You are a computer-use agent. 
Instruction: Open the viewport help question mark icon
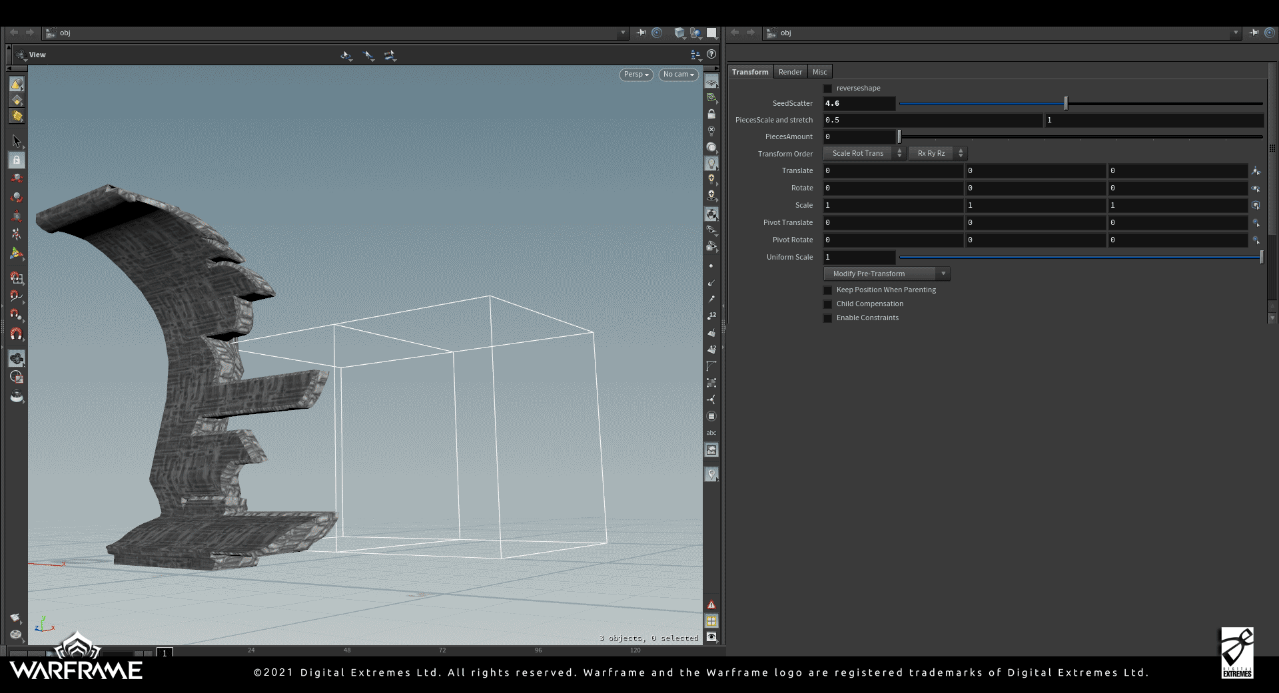point(711,55)
